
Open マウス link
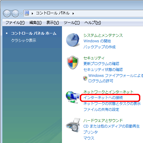pyautogui.click(x=89, y=138)
